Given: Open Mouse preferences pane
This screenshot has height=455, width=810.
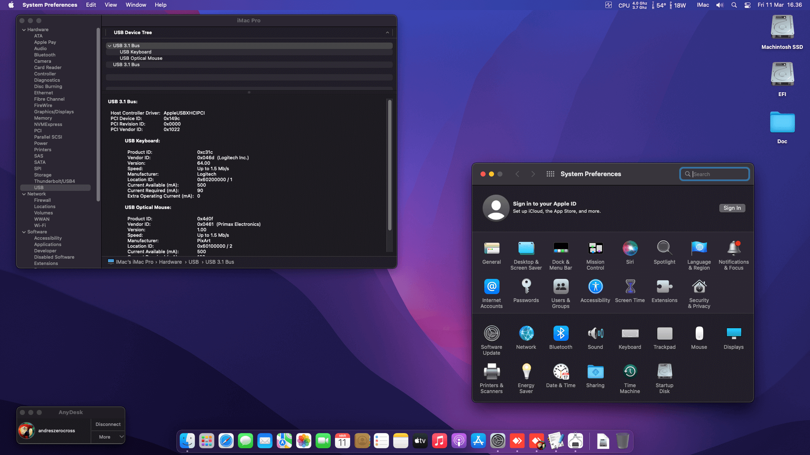Looking at the screenshot, I should coord(699,338).
